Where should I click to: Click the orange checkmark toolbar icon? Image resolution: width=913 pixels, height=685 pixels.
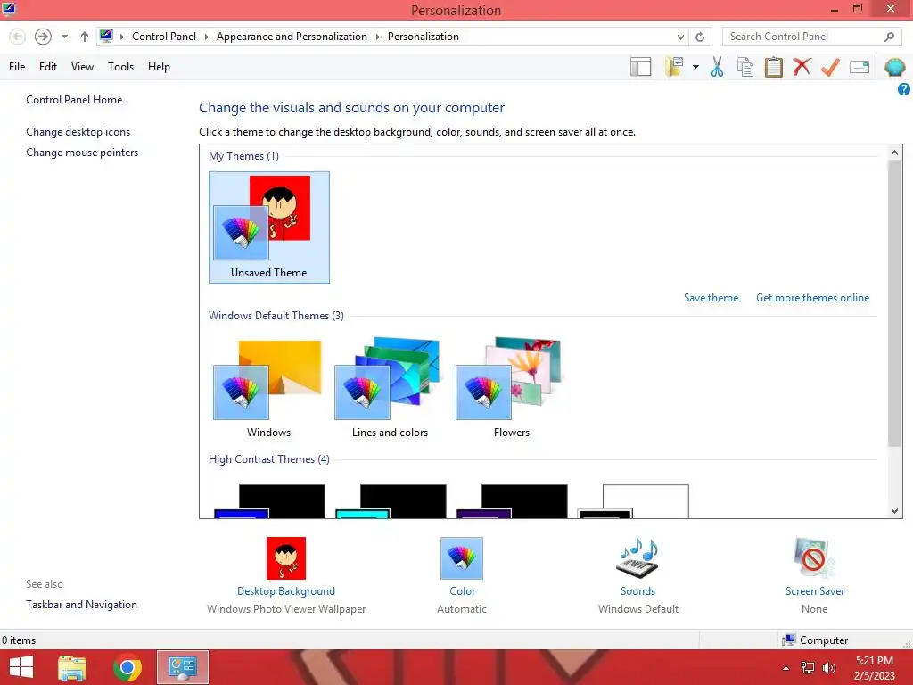click(x=830, y=67)
